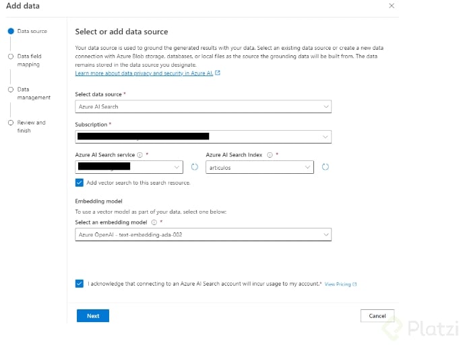Refresh the Azure AI Search service list
463x345 pixels.
[x=195, y=167]
